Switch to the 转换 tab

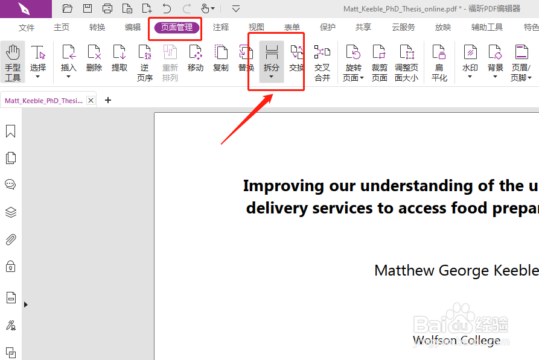[x=97, y=28]
